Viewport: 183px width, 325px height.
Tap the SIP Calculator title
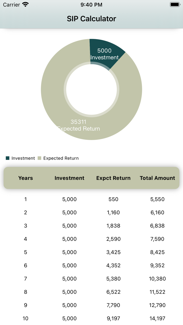(92, 19)
